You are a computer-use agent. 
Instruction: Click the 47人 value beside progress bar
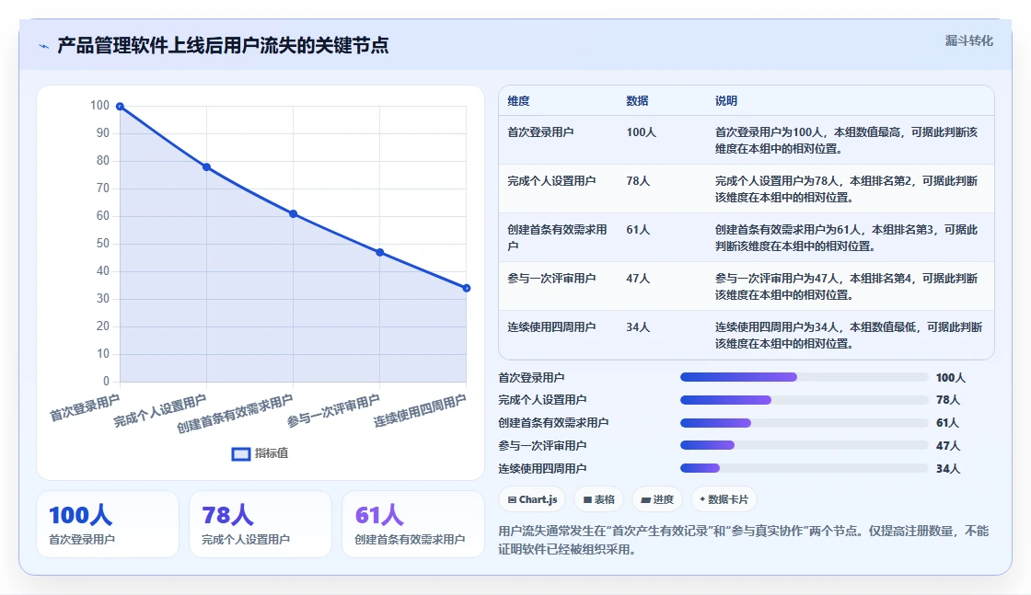click(948, 446)
